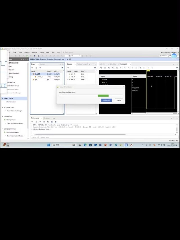The height and width of the screenshot is (240, 180).
Task: Open the Tools menu
Action: point(20,52)
